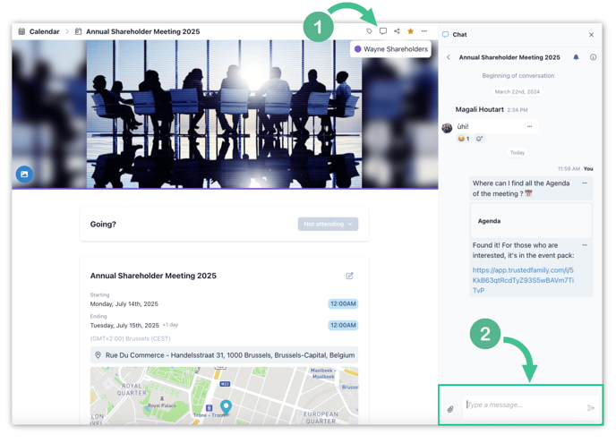Click the starting time 12:00AM

[343, 303]
